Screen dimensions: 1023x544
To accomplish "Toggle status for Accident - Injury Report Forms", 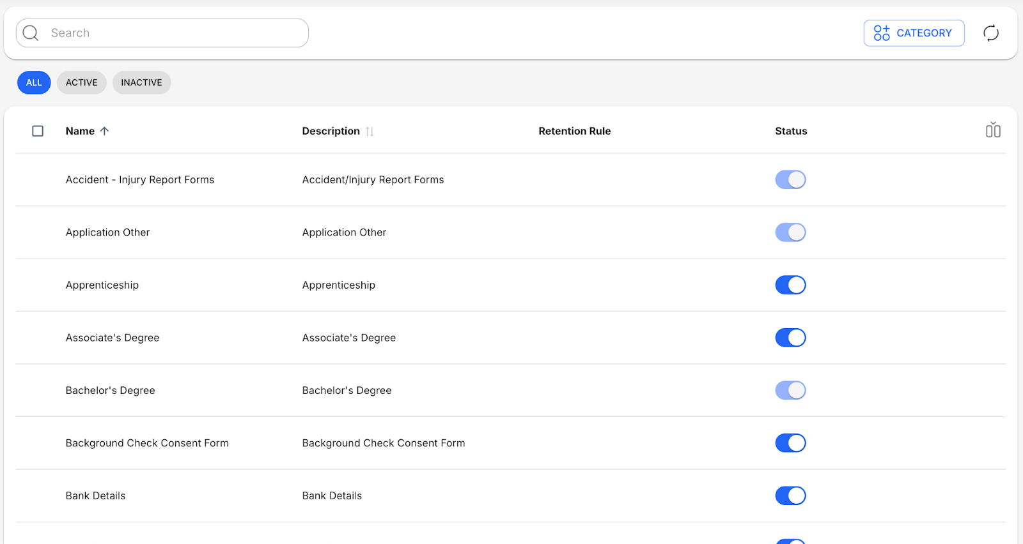I will (x=790, y=179).
